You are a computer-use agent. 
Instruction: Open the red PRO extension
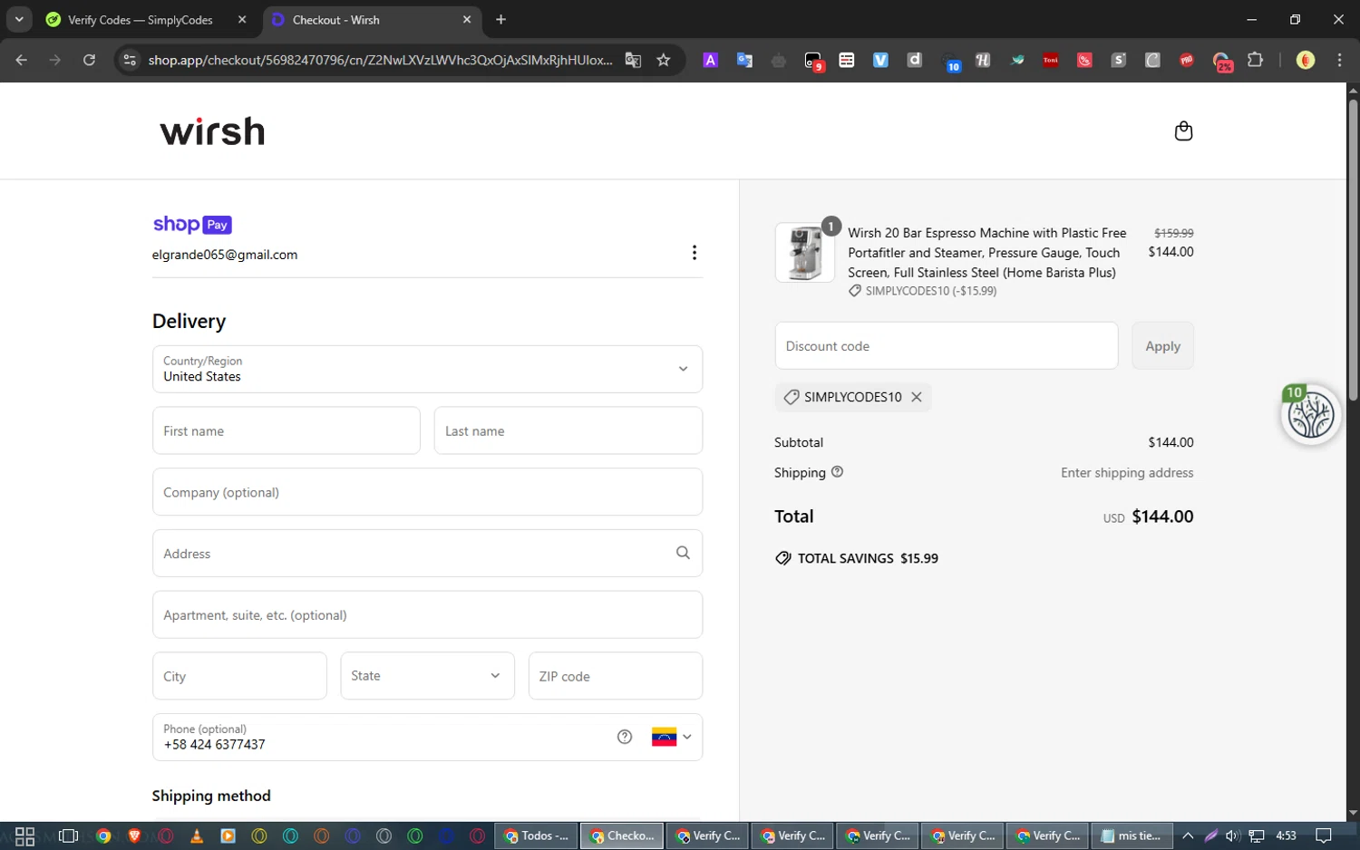click(x=1187, y=60)
